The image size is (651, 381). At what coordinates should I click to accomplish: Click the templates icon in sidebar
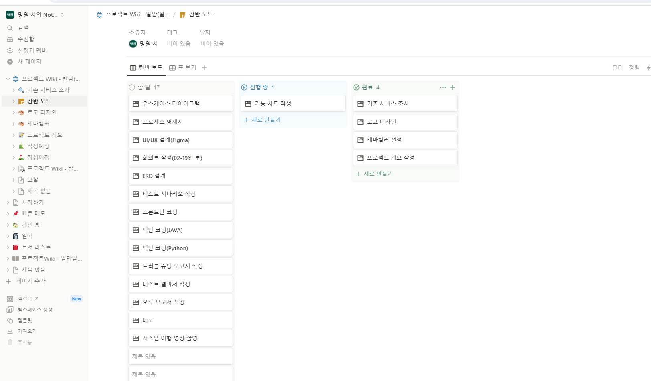click(x=10, y=320)
